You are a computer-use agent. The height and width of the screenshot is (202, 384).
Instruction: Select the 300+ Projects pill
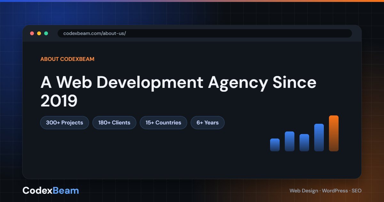point(65,122)
